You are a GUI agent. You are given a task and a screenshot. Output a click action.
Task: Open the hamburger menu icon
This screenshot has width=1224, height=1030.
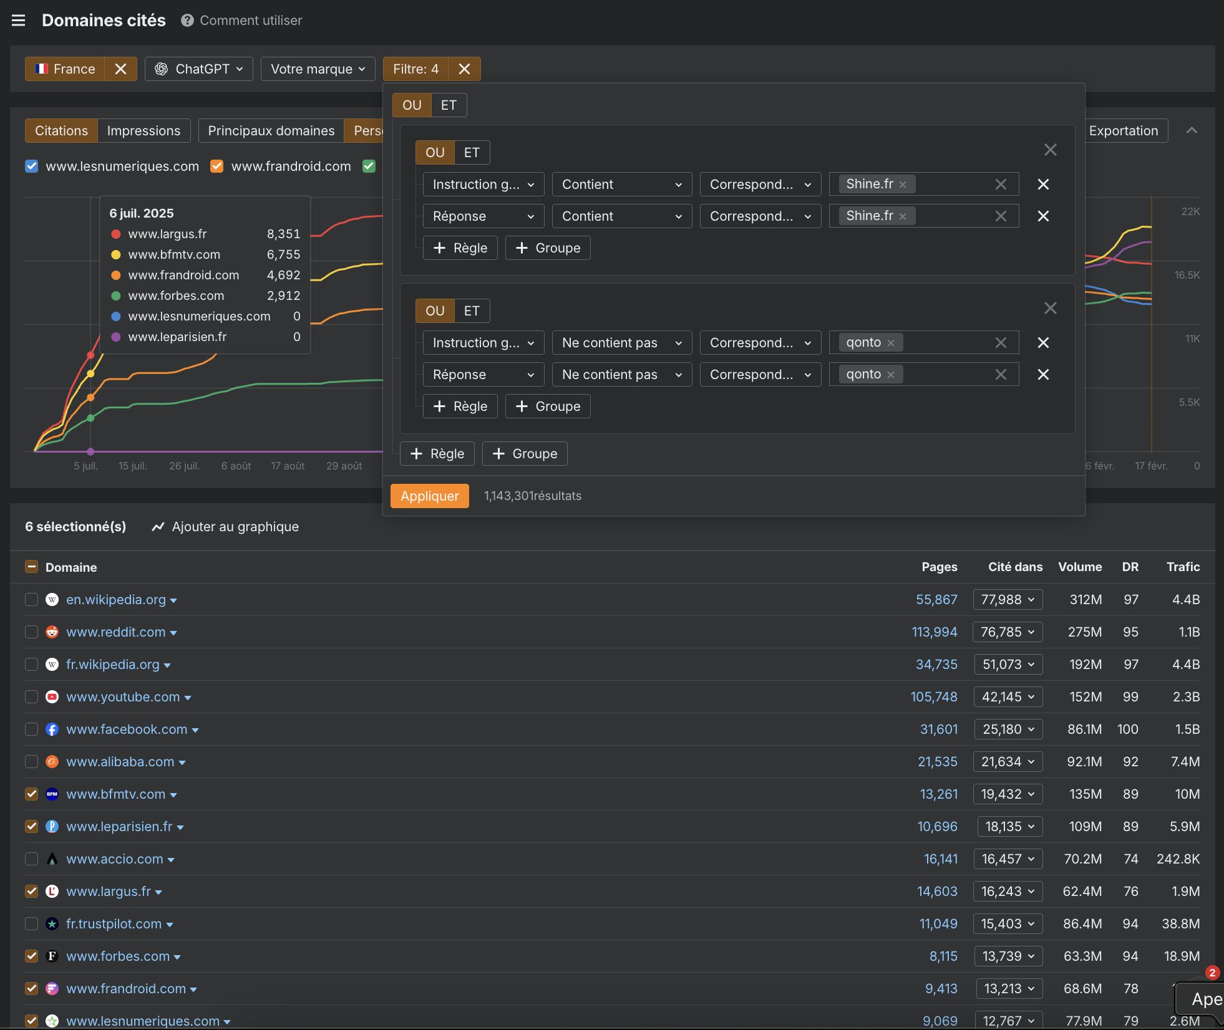click(19, 21)
